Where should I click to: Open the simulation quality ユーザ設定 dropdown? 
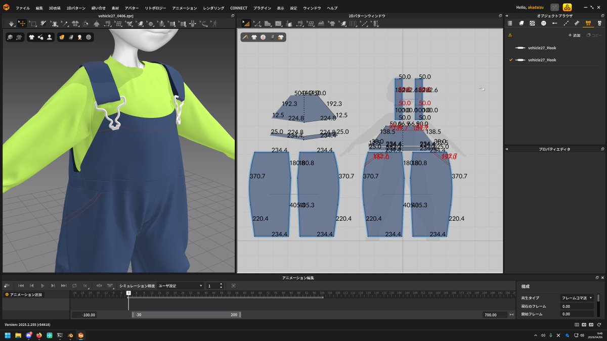coord(180,286)
